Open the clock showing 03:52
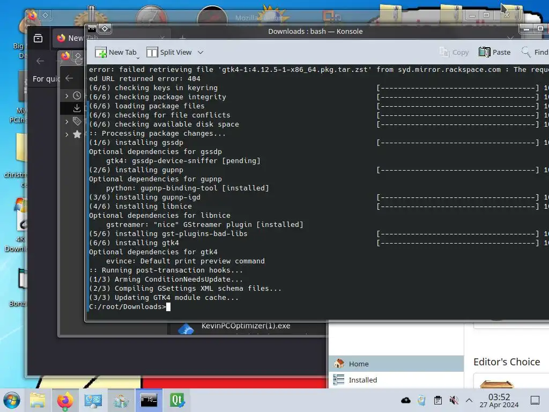The height and width of the screenshot is (412, 549). (499, 400)
